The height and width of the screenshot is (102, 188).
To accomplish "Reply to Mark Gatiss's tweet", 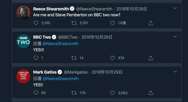I will [36, 93].
